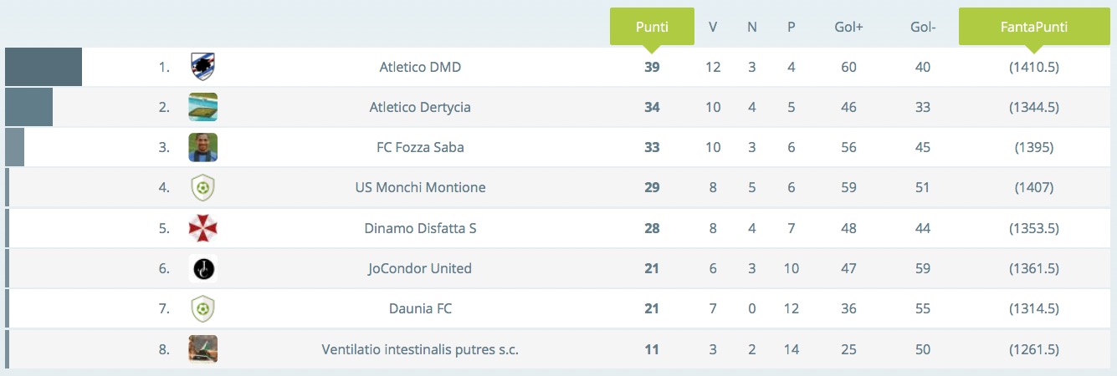Click the Gol- column header
This screenshot has height=376, width=1117.
[923, 27]
